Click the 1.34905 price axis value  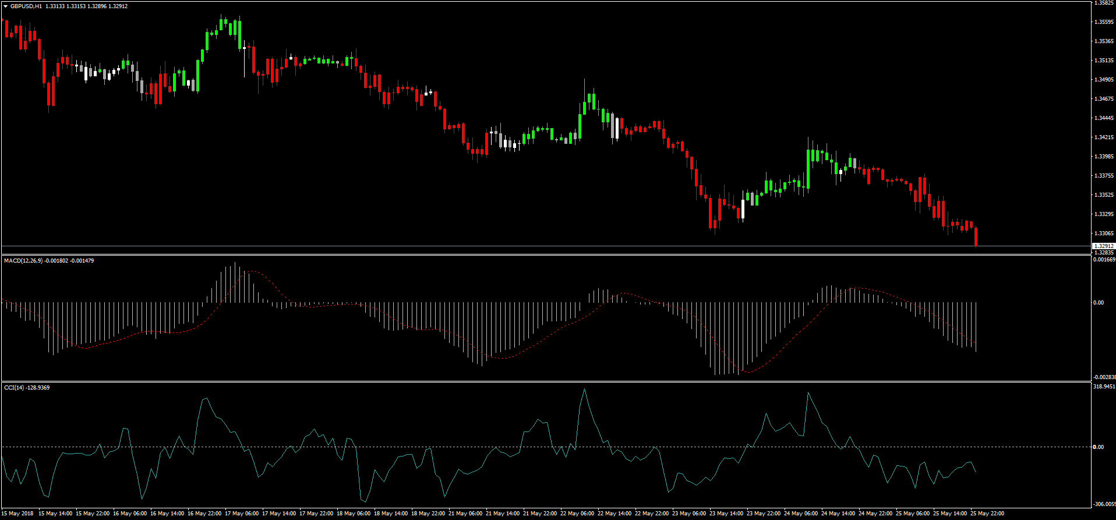tap(1104, 80)
